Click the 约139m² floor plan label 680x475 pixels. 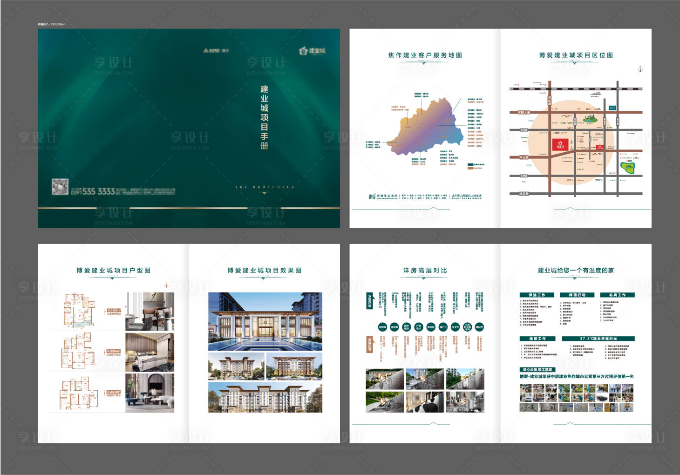(114, 353)
